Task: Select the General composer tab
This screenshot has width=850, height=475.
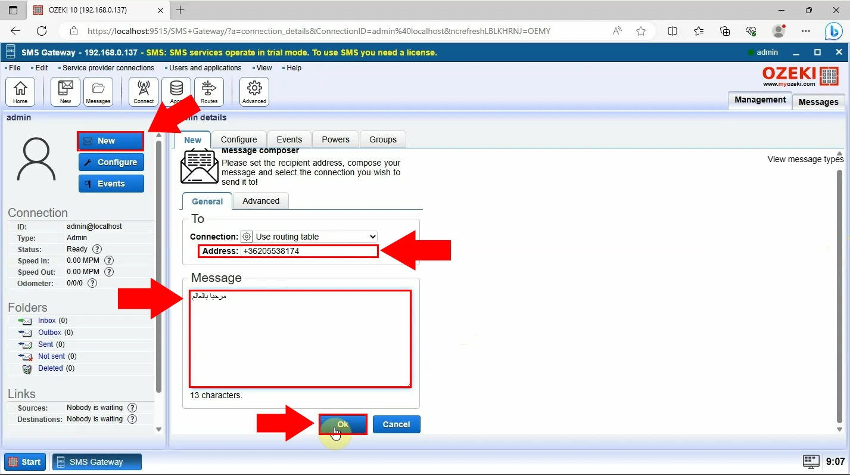Action: (207, 201)
